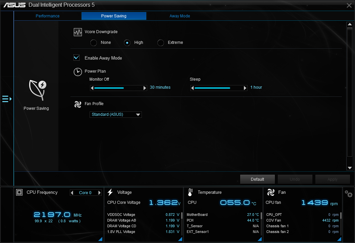355x243 pixels.
Task: Expand the Fan panel corner triangle
Action: [339, 239]
